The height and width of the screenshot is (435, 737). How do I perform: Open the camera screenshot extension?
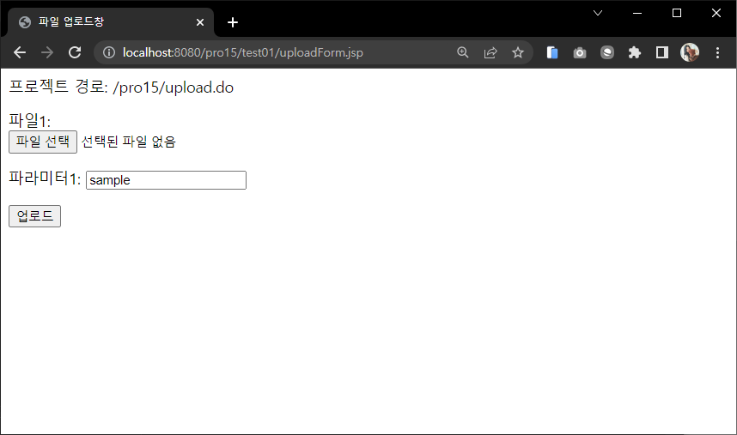(580, 52)
